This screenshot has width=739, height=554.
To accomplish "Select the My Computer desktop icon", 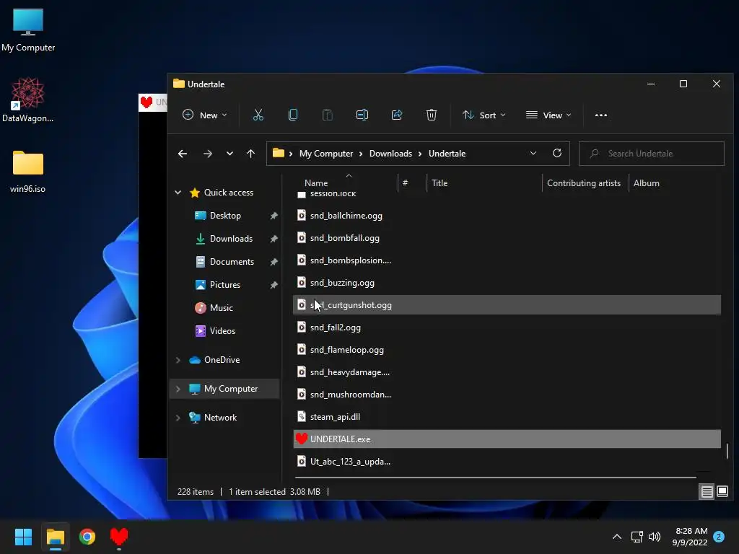I will coord(28,30).
